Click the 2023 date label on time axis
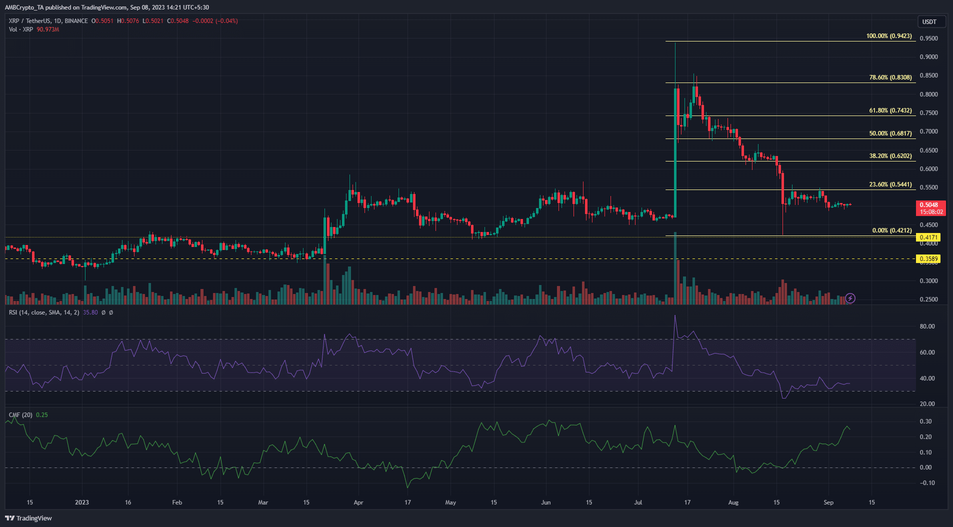953x527 pixels. pyautogui.click(x=82, y=502)
